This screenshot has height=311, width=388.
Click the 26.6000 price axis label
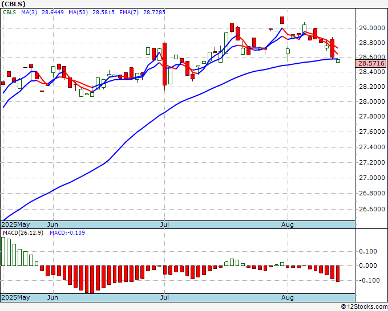[x=371, y=209]
